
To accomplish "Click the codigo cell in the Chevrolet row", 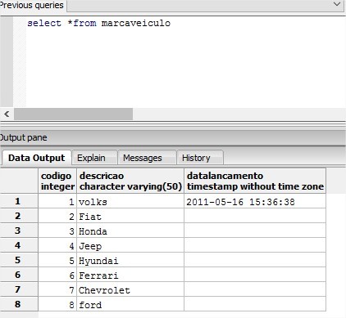I will pyautogui.click(x=57, y=290).
